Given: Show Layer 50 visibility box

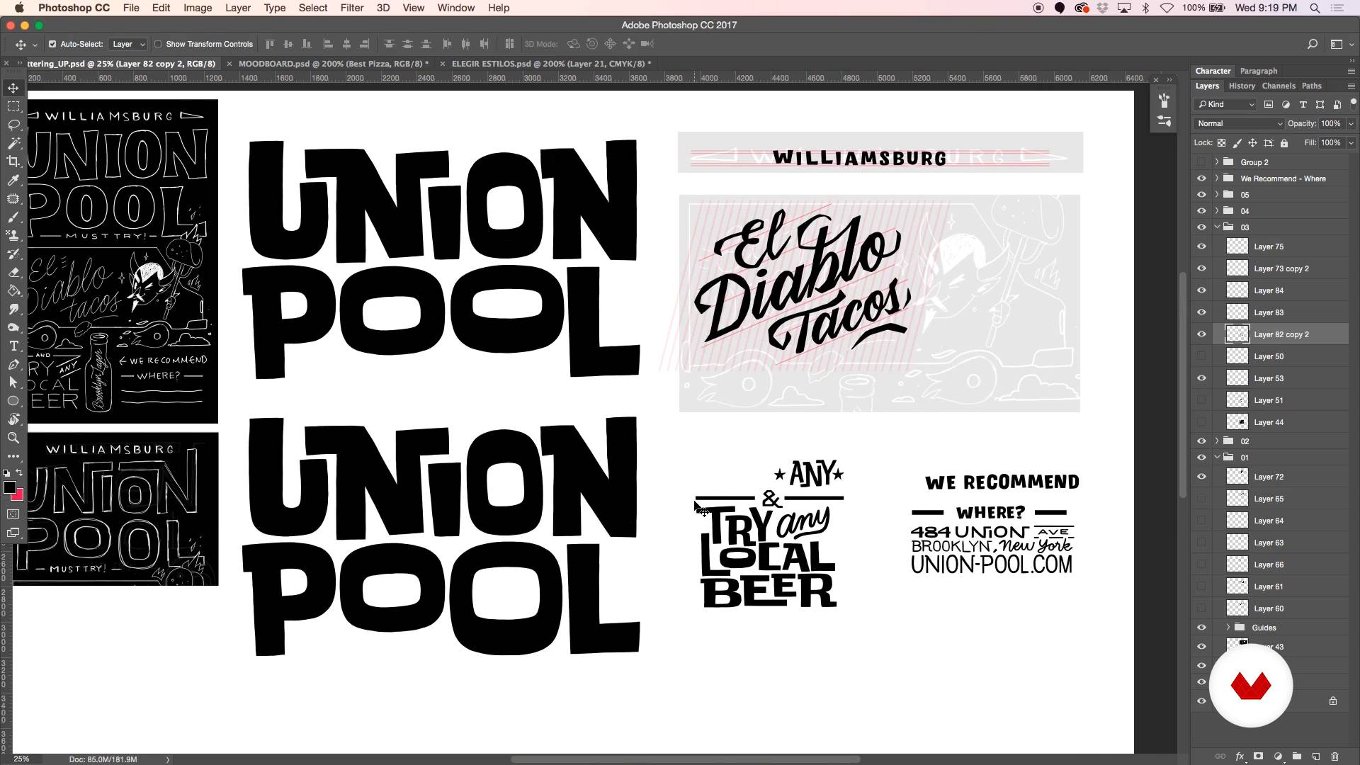Looking at the screenshot, I should point(1201,356).
